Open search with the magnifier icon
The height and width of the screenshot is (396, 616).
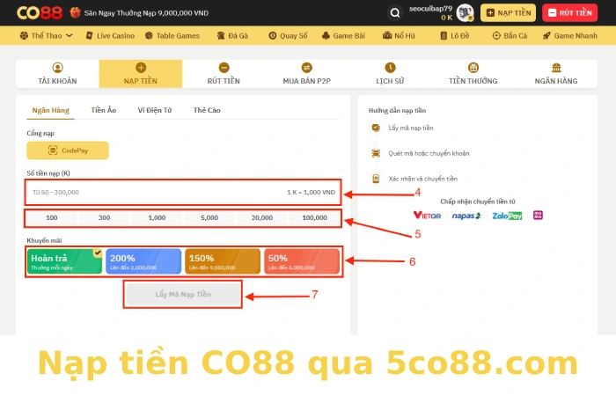click(x=395, y=13)
